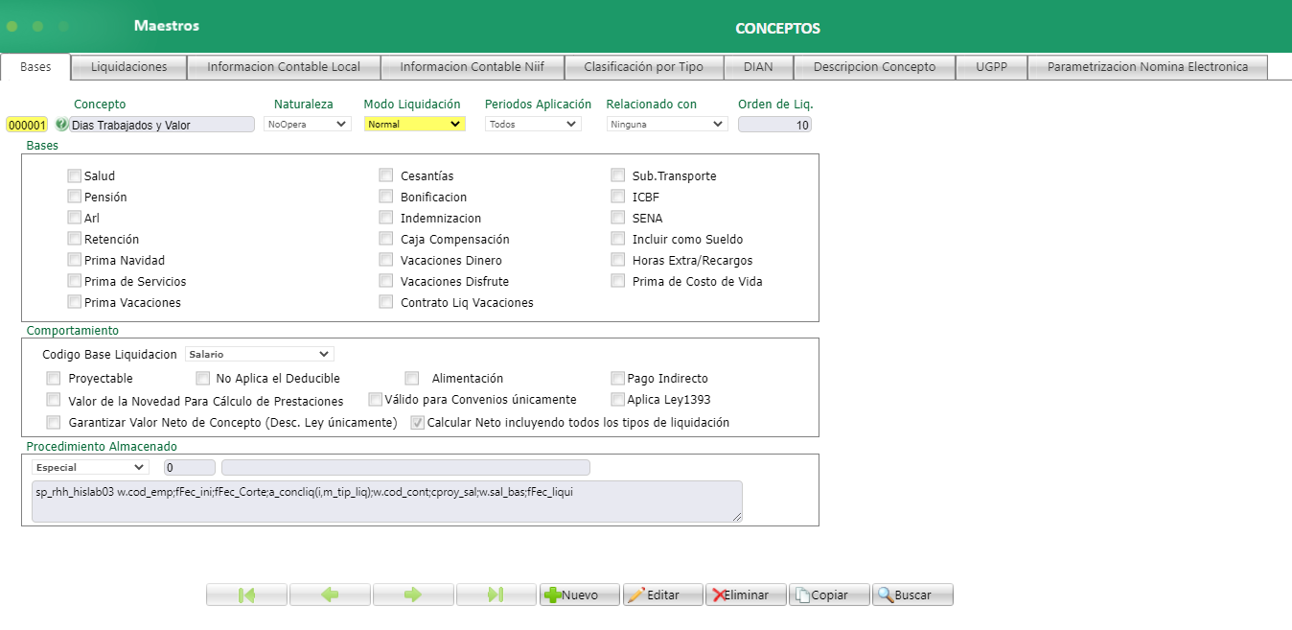Select the Clasificación por Tipo tab
The height and width of the screenshot is (630, 1292).
point(644,67)
